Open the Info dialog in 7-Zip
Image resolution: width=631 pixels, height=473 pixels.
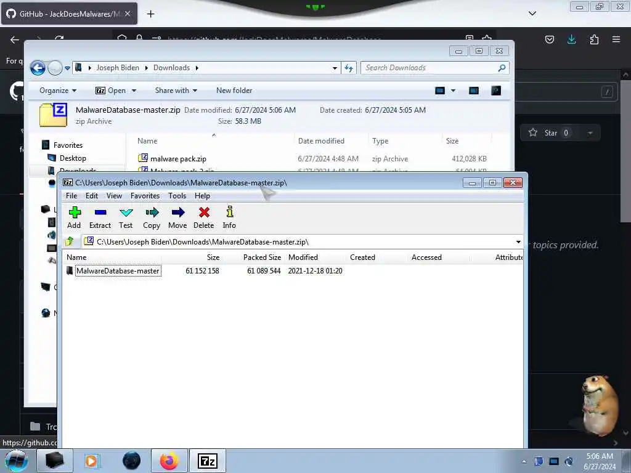coord(229,217)
